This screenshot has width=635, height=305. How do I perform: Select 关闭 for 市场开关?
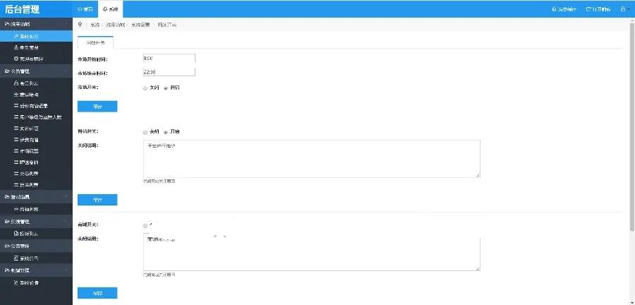point(145,88)
